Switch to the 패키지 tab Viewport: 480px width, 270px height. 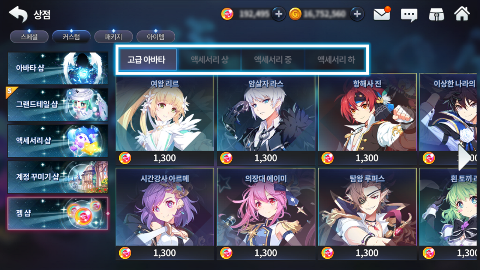(114, 37)
